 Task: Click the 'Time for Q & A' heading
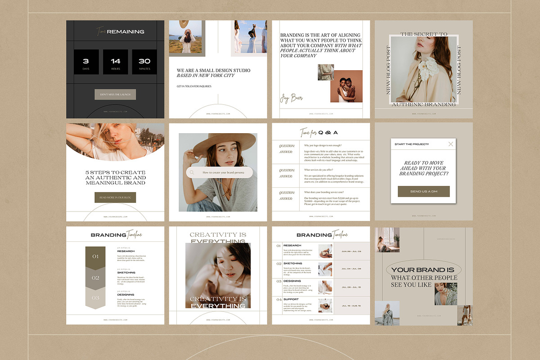[x=319, y=132]
